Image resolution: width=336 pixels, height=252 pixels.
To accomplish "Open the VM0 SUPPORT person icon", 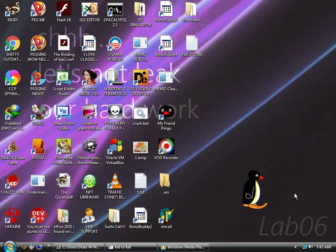I will pos(89,215).
